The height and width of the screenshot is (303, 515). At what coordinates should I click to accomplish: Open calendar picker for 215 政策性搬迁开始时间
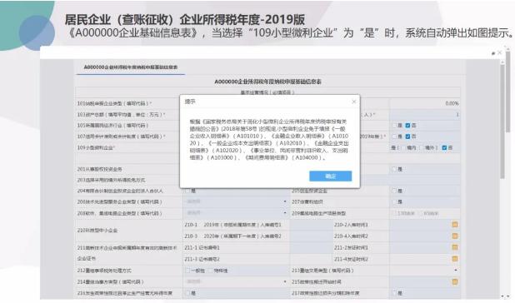[455, 281]
